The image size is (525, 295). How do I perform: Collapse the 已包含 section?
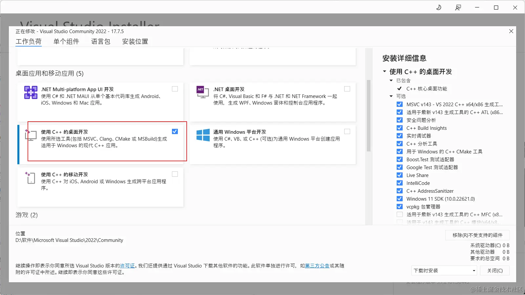391,80
